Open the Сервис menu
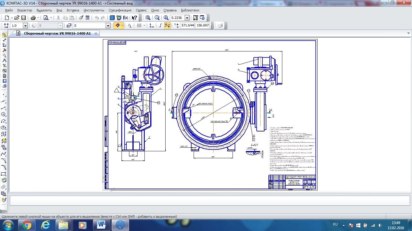This screenshot has width=412, height=231. [x=141, y=10]
